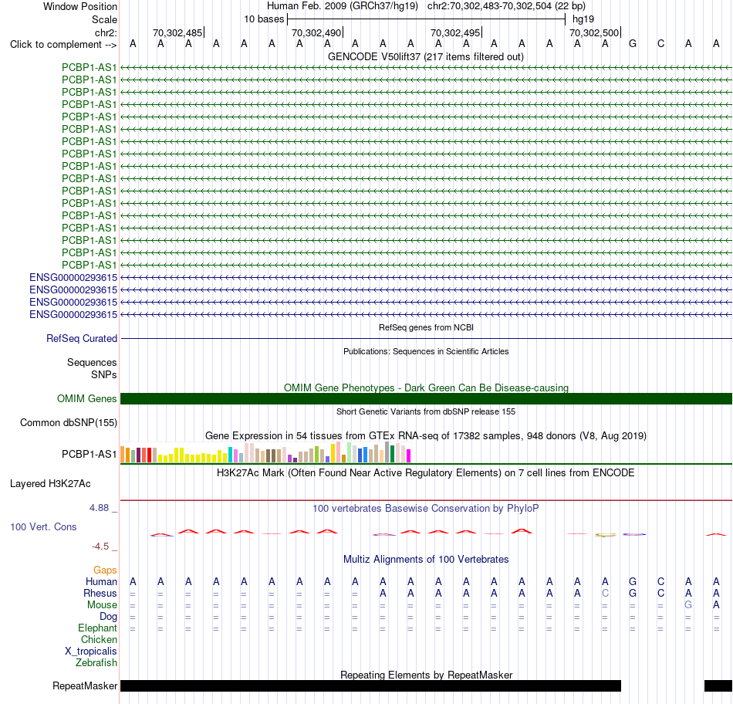Open the OMIM Gene Phenotypes track title
733x704 pixels.
[426, 388]
